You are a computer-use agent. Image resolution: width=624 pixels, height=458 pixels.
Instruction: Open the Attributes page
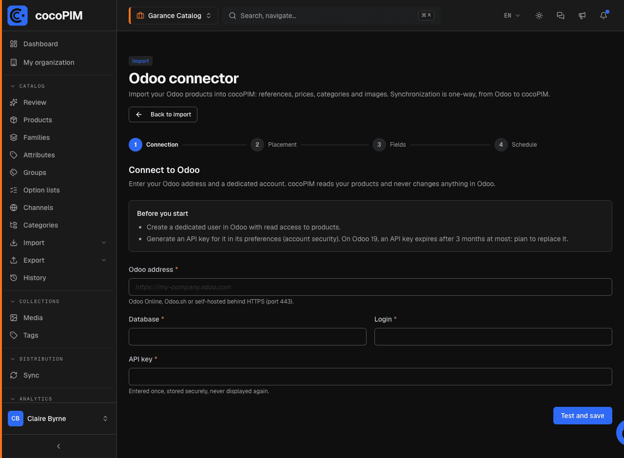click(58, 155)
